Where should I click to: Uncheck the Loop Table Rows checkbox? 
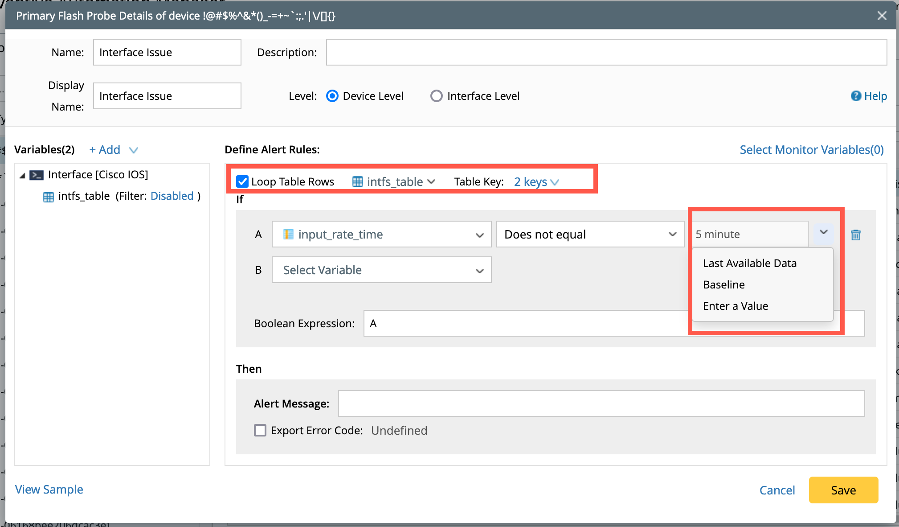tap(242, 181)
